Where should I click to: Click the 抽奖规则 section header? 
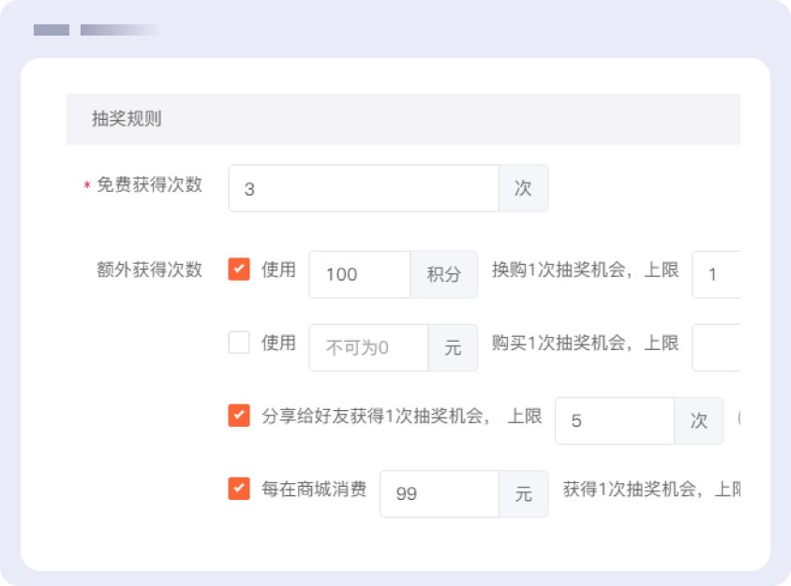pyautogui.click(x=127, y=119)
